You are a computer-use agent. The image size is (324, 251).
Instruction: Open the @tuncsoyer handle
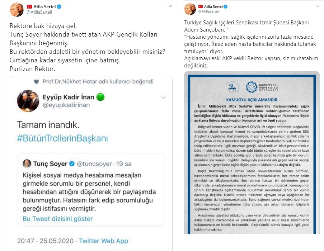pyautogui.click(x=94, y=164)
